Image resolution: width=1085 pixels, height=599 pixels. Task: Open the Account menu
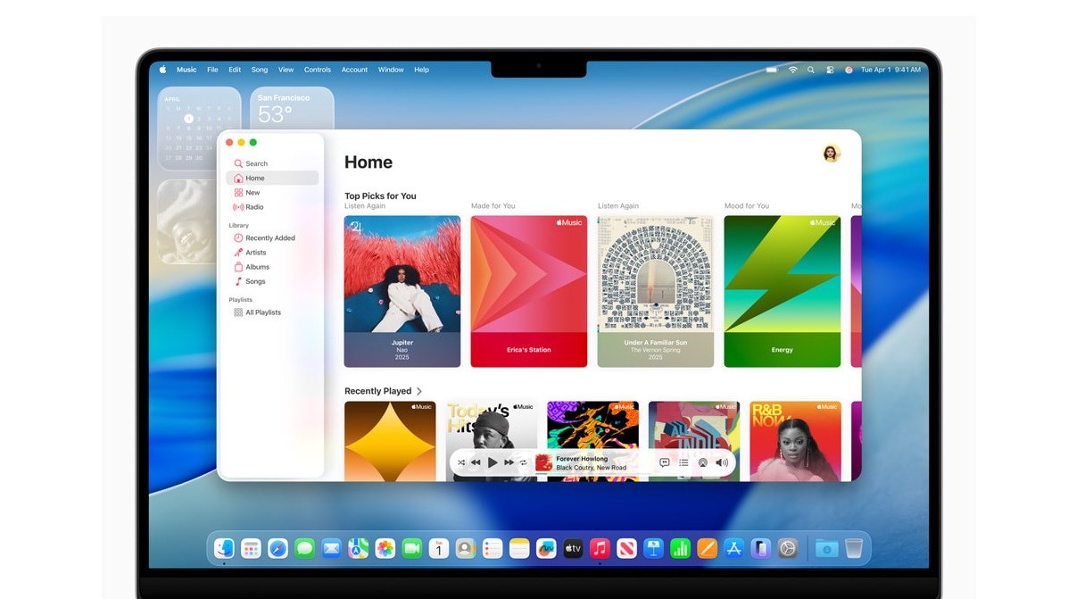click(x=354, y=70)
